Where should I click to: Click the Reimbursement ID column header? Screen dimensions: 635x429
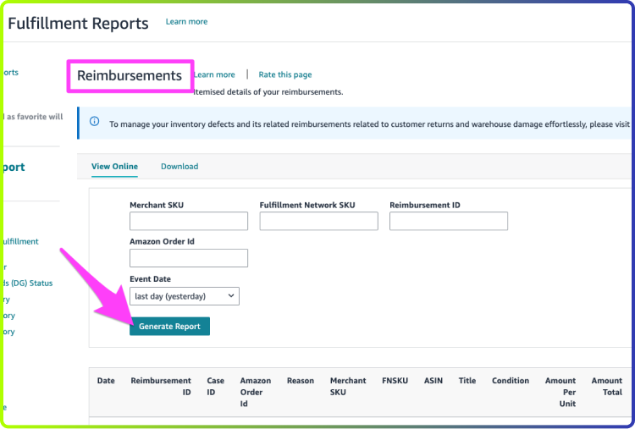click(x=161, y=386)
